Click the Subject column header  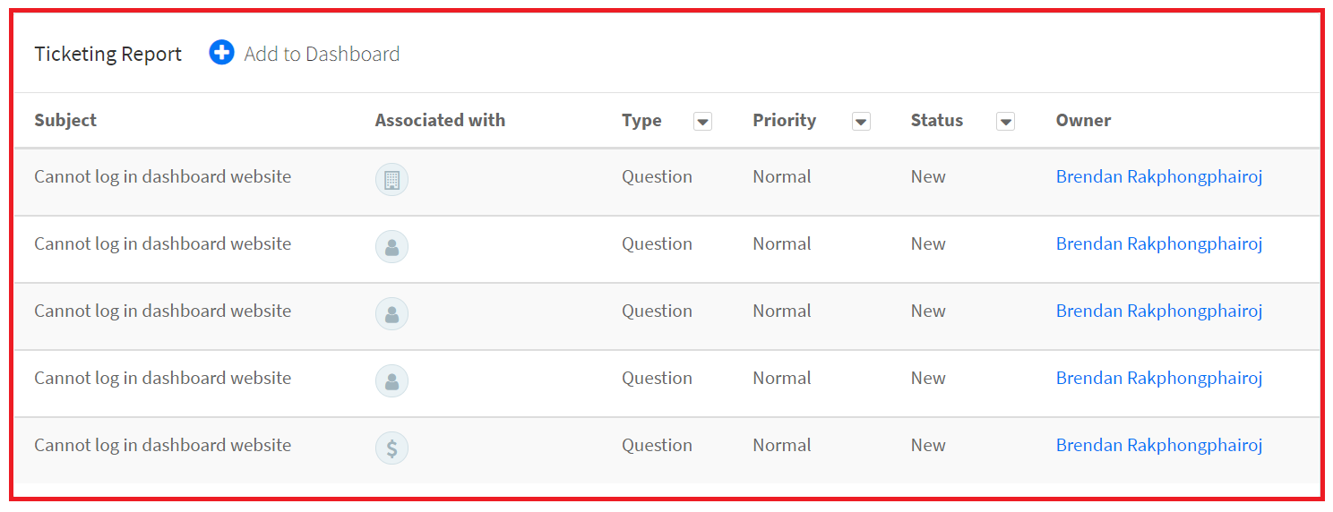click(65, 120)
